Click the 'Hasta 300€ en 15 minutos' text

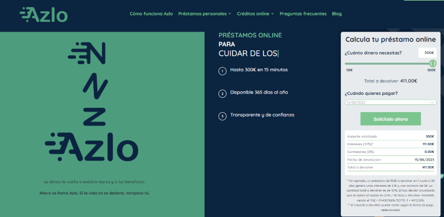tap(259, 69)
